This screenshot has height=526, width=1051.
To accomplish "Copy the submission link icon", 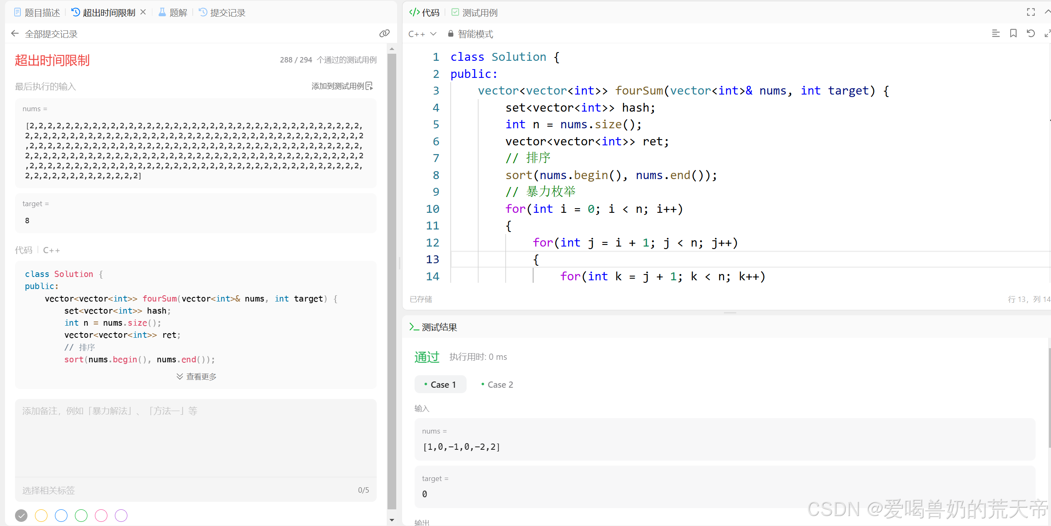I will coord(384,33).
